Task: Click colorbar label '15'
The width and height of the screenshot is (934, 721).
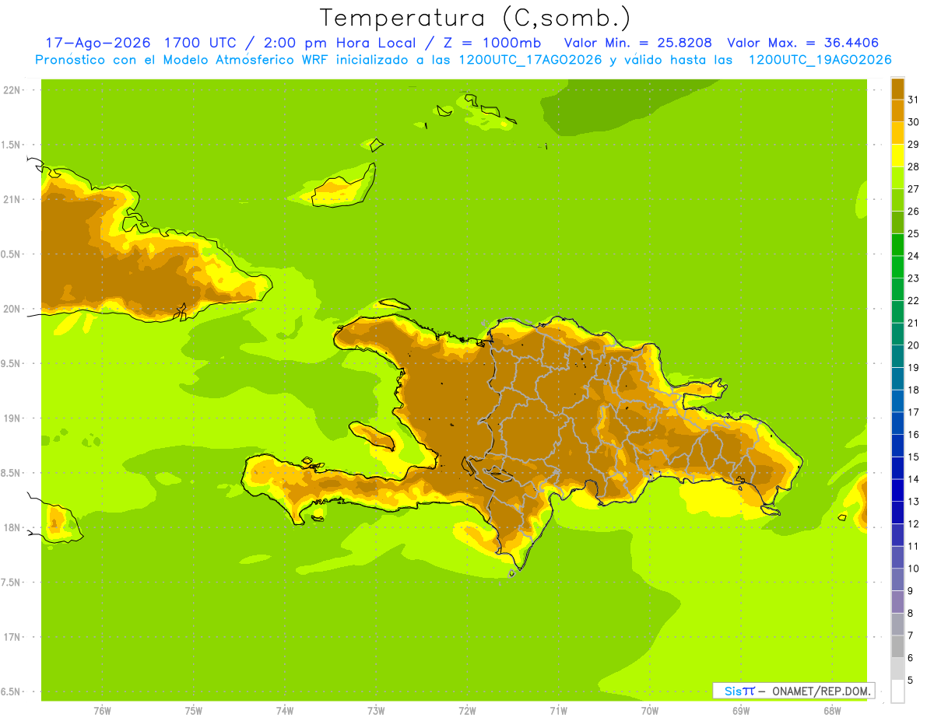Action: coord(913,457)
